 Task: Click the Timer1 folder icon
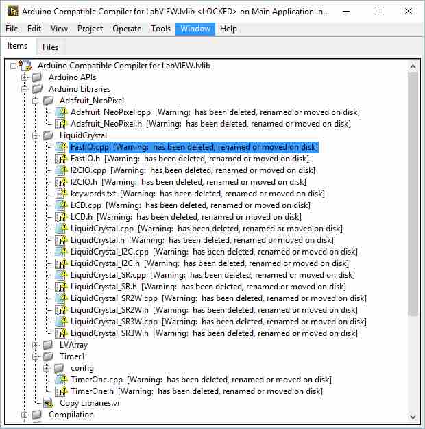(x=48, y=356)
